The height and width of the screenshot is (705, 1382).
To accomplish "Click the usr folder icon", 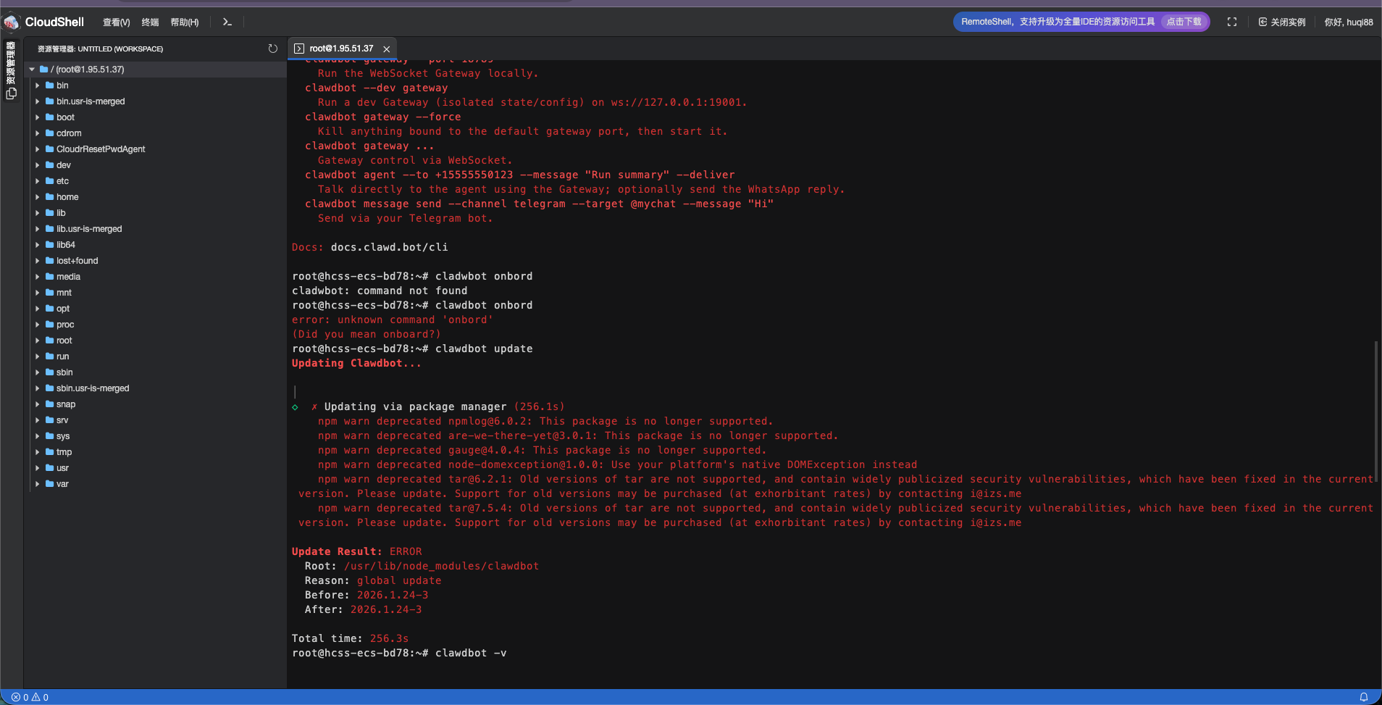I will 50,468.
